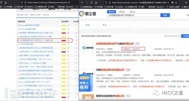
Task: Open MyBlog bookmark folder in left browser
Action: tap(29, 7)
